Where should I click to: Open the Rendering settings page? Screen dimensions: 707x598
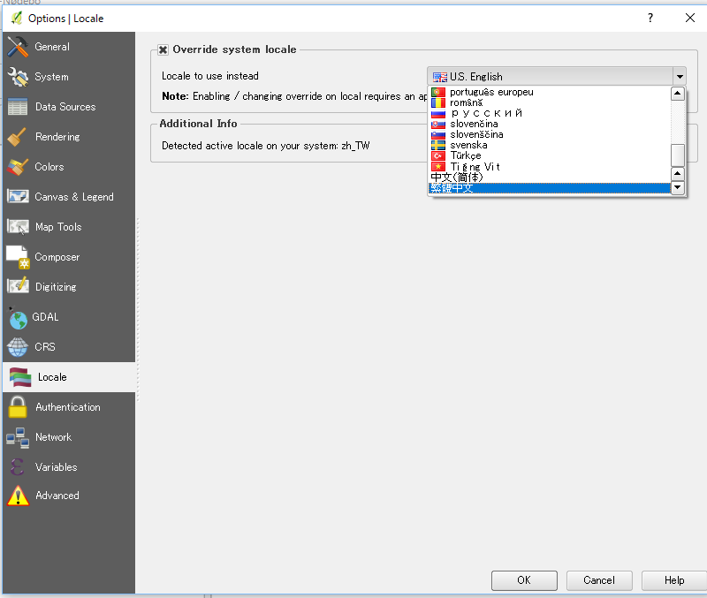click(69, 137)
